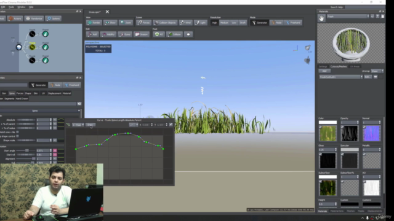Click the Specular gray color swatch

coord(350,150)
